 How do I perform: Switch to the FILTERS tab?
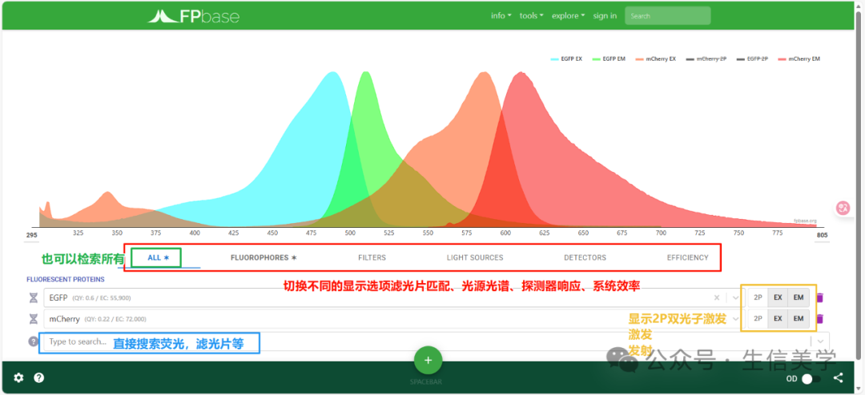(x=372, y=257)
